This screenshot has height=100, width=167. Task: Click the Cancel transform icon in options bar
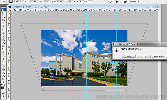(117, 2)
